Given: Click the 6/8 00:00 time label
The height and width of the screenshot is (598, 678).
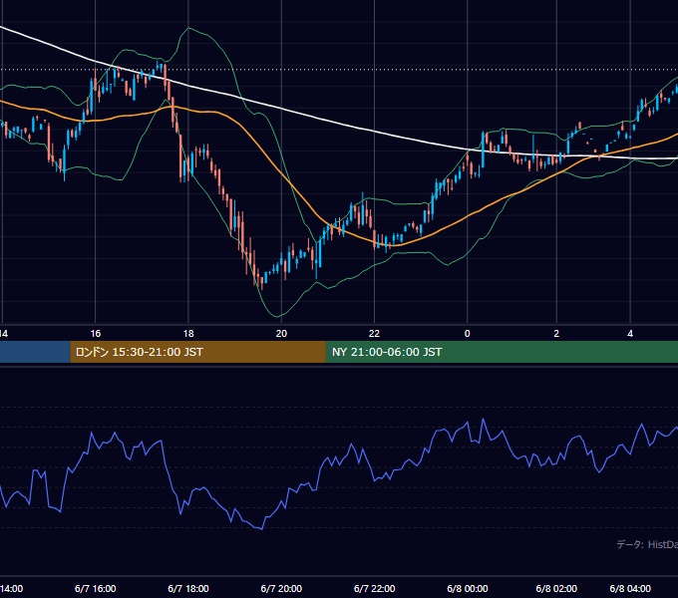Looking at the screenshot, I should pyautogui.click(x=467, y=588).
